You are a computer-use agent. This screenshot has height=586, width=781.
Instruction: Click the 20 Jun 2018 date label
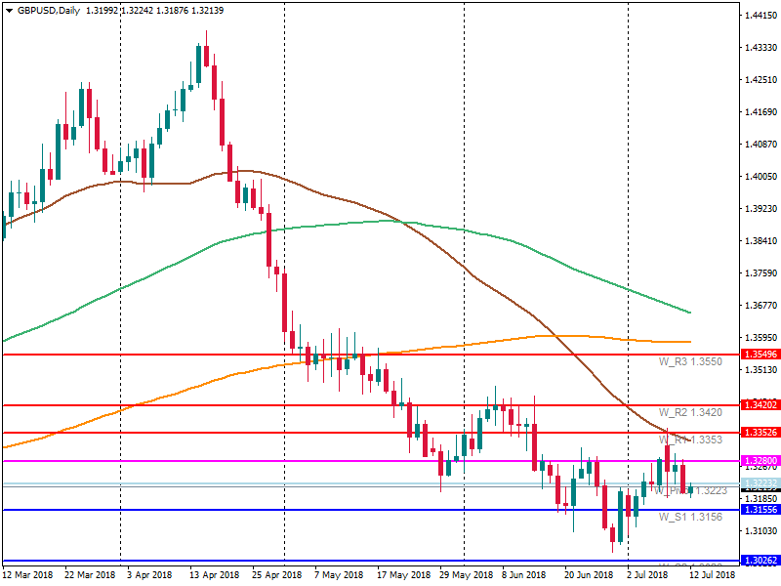point(589,577)
